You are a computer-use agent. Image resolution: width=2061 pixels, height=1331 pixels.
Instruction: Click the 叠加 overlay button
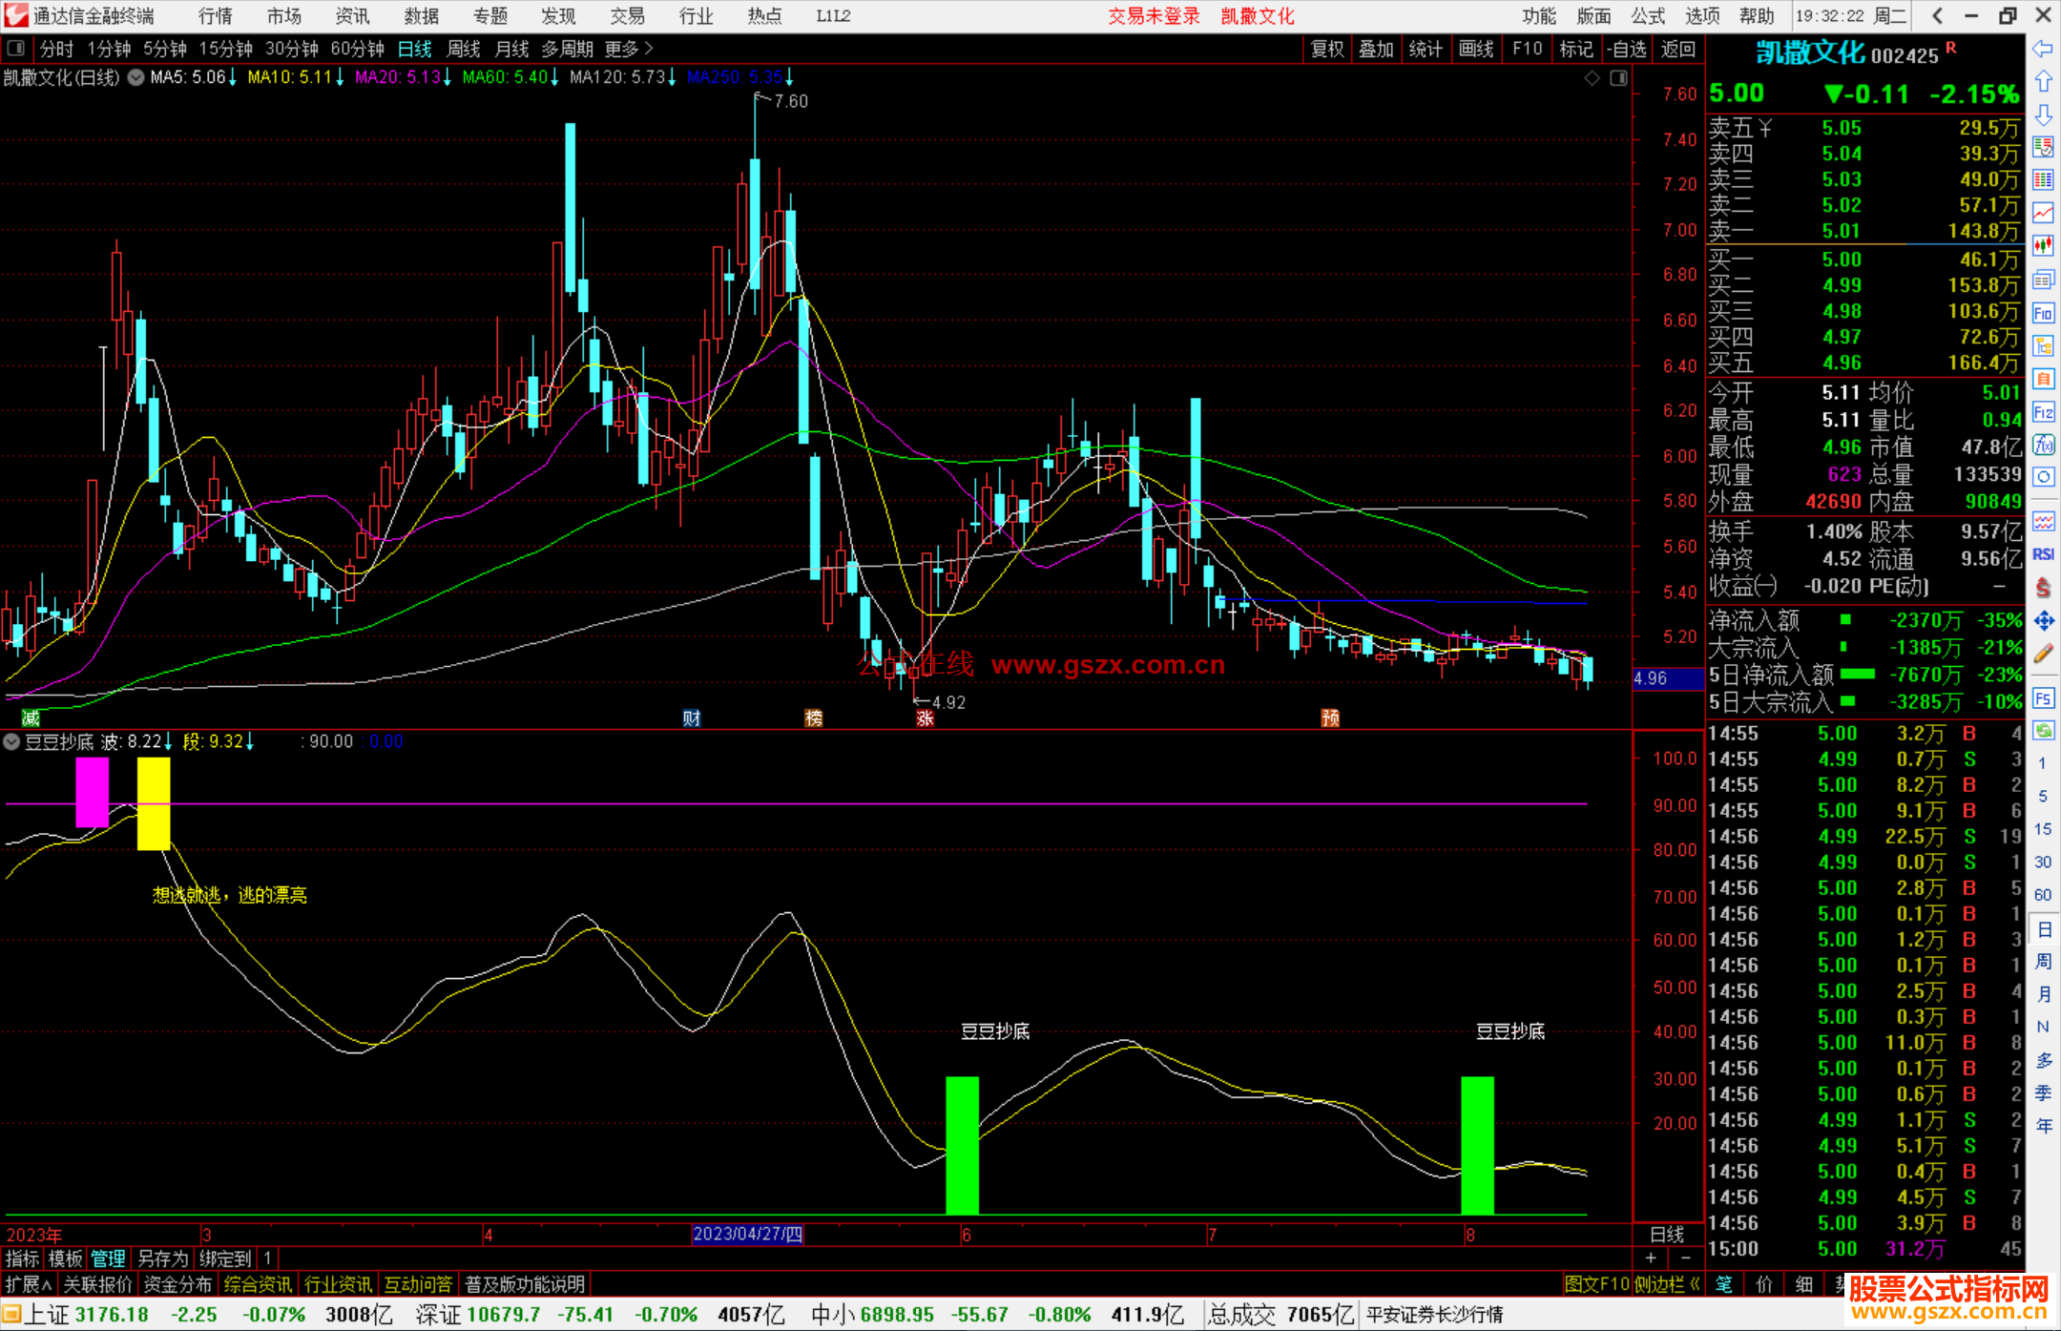click(1376, 48)
